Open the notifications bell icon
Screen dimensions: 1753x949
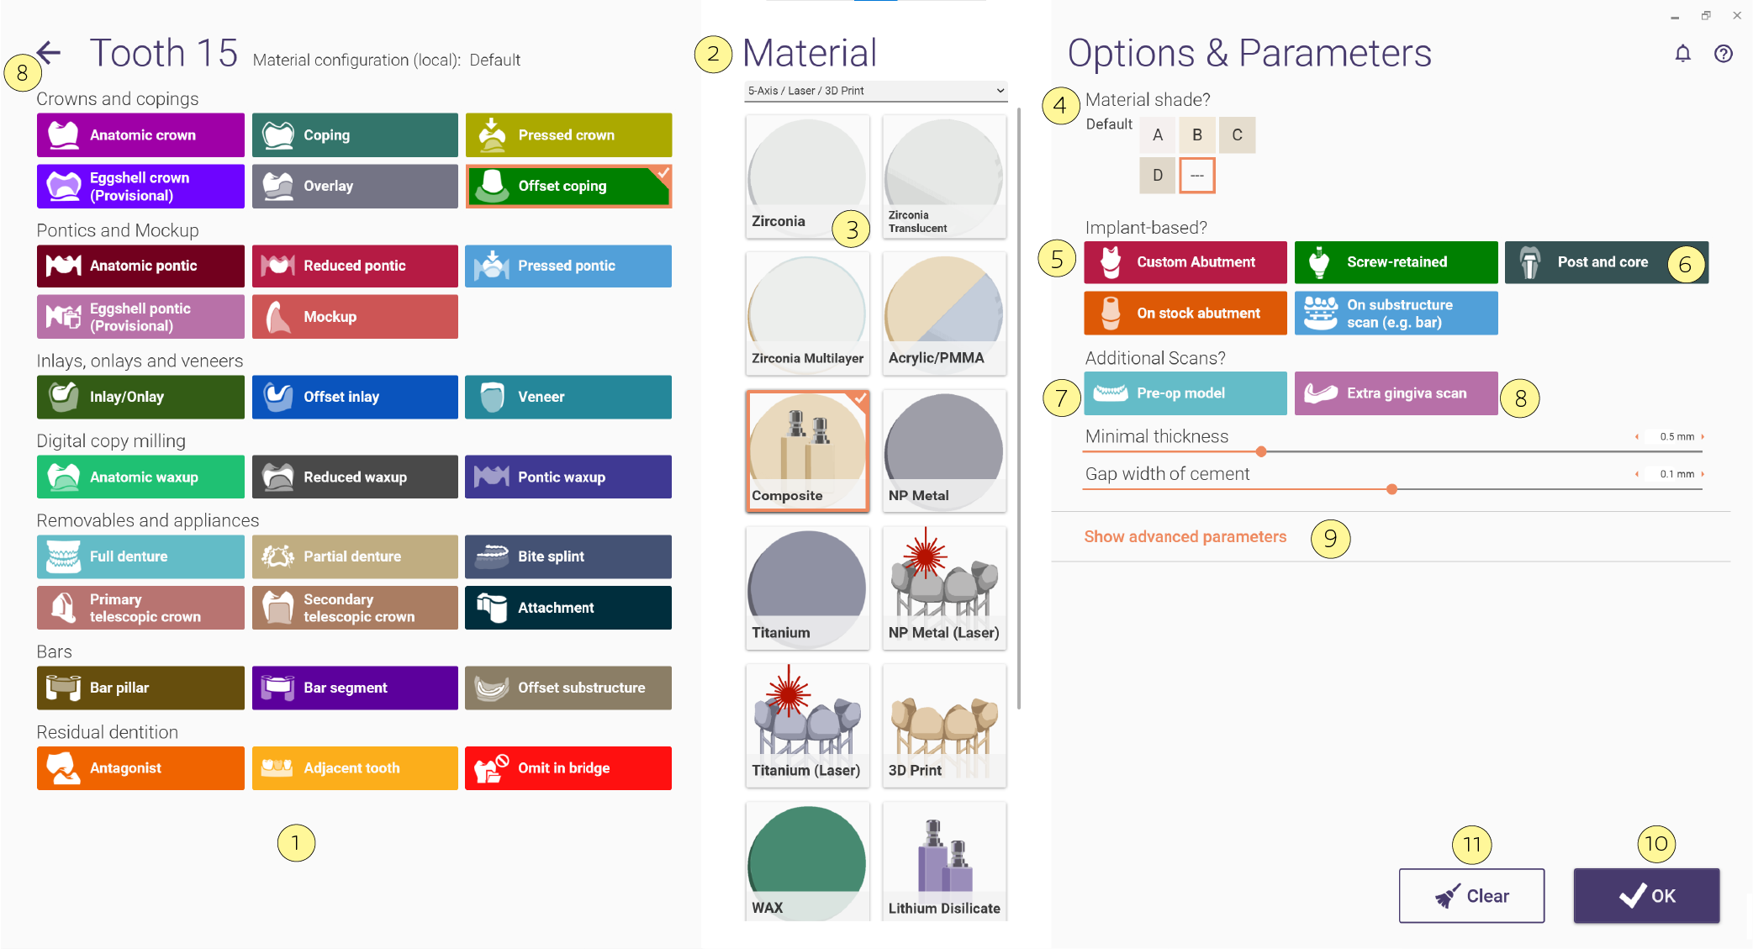click(1682, 54)
